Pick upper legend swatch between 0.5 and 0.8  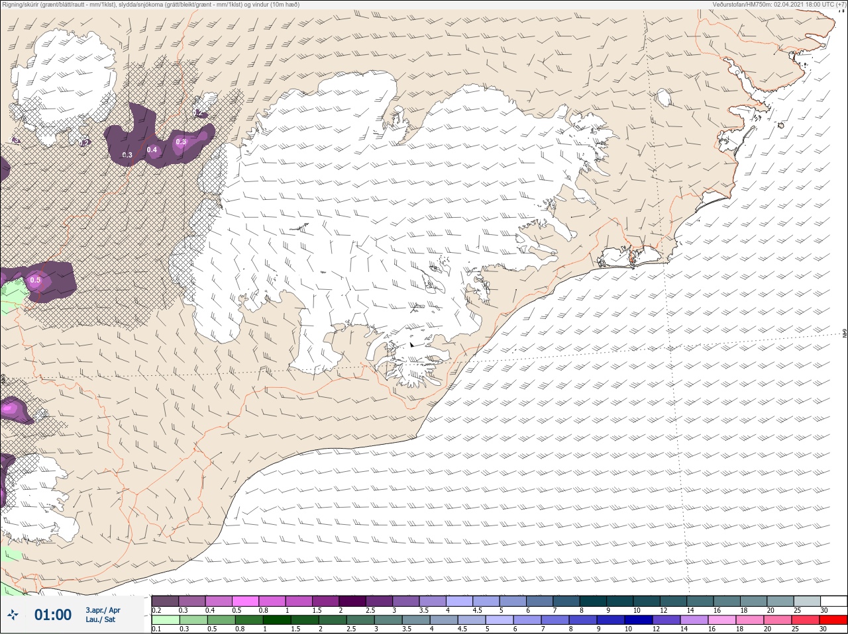pos(245,601)
